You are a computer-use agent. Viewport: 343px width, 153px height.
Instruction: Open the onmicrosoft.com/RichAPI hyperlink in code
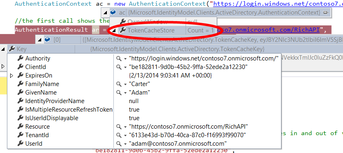[x=268, y=30]
